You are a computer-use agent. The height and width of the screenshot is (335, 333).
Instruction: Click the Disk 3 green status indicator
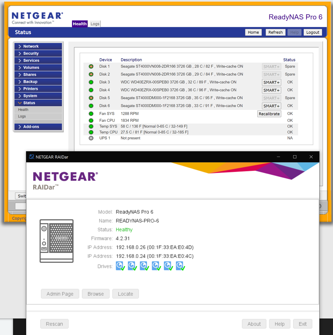[91, 82]
